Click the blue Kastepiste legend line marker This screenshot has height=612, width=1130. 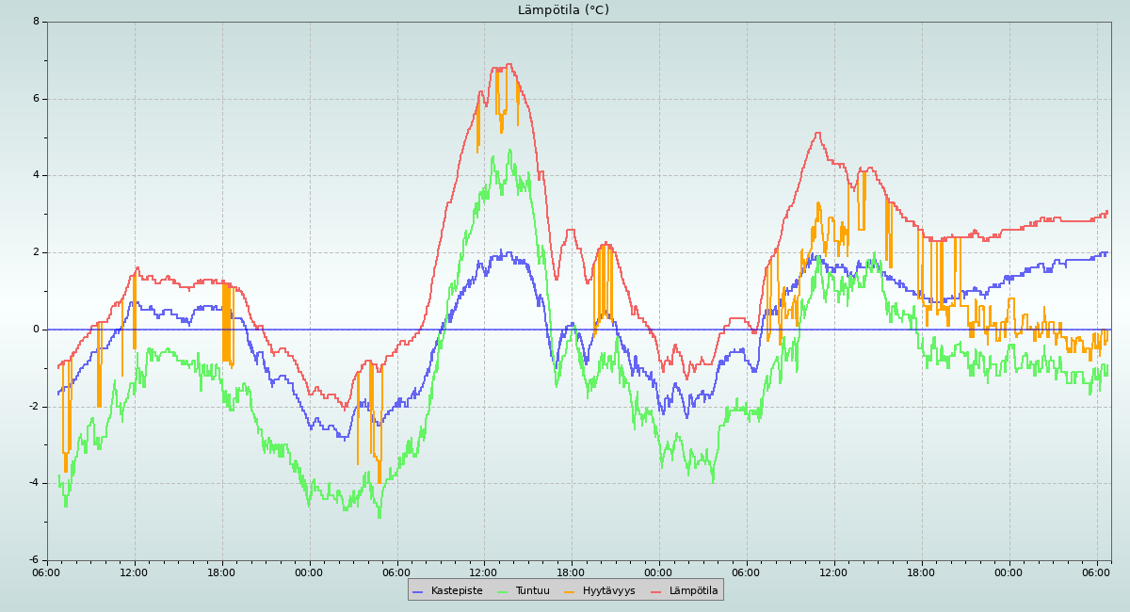tap(418, 591)
